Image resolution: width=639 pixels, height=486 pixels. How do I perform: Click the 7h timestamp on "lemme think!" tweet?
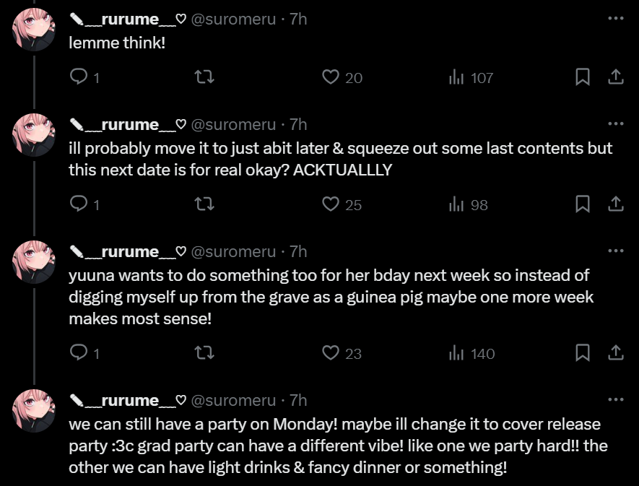coord(298,19)
